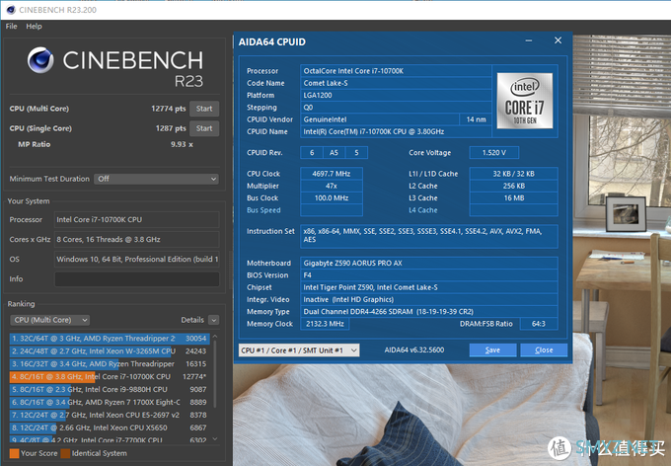Click the BIOS Version value F4
The height and width of the screenshot is (466, 671).
pos(429,275)
